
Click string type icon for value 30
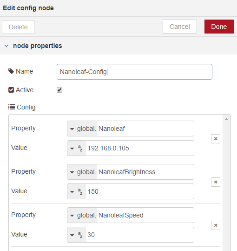80,235
